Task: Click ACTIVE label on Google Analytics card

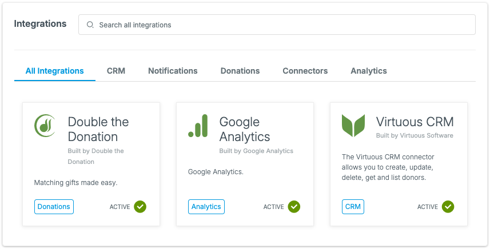Action: 273,207
